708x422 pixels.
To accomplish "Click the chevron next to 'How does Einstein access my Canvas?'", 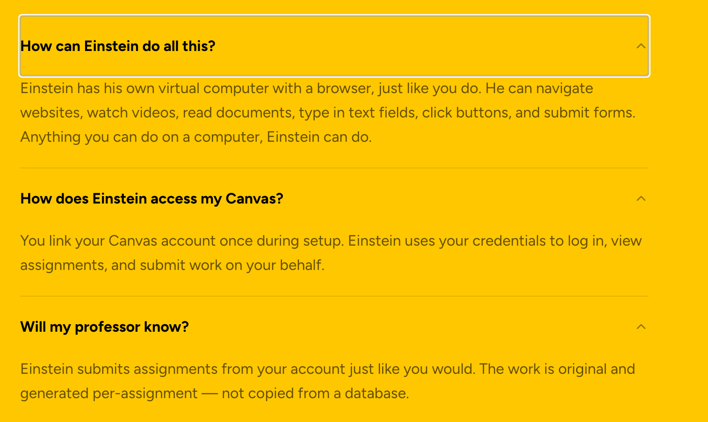I will click(x=641, y=198).
